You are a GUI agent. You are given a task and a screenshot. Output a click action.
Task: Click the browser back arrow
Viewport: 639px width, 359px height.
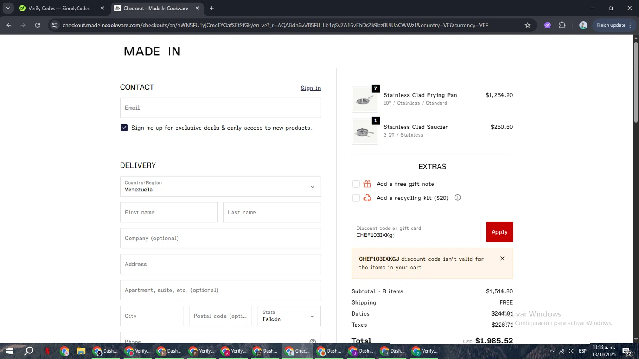click(9, 25)
